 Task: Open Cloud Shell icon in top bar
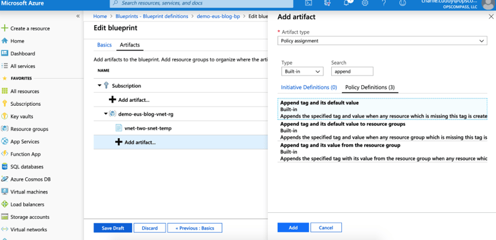[x=309, y=3]
